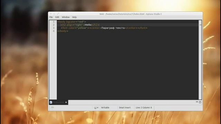Screen dimensions: 221x124
Task: Open the Edit menu
Action: click(x=57, y=17)
